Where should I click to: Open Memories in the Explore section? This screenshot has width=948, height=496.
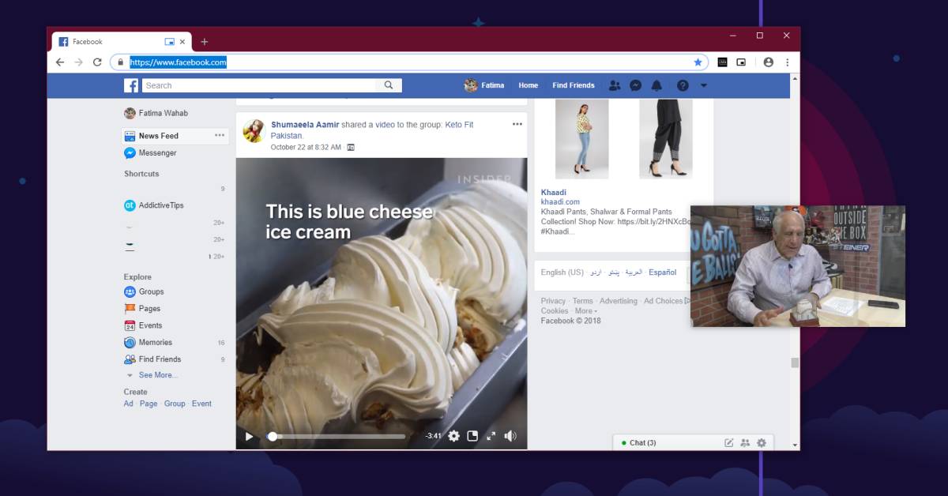point(148,343)
